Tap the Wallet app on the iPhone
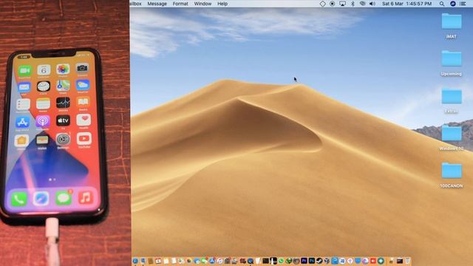 (42, 140)
